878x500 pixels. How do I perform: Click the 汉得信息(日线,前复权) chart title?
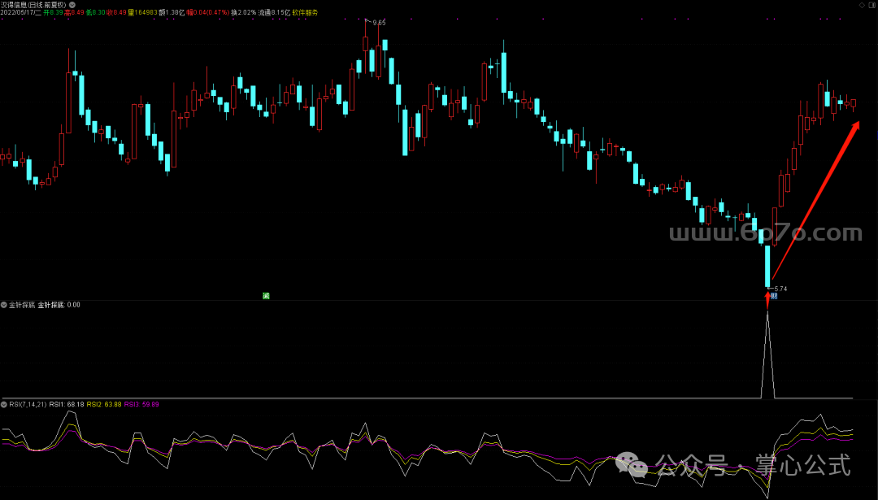point(34,5)
